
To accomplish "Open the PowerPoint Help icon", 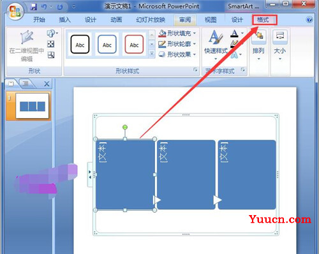I will (309, 20).
